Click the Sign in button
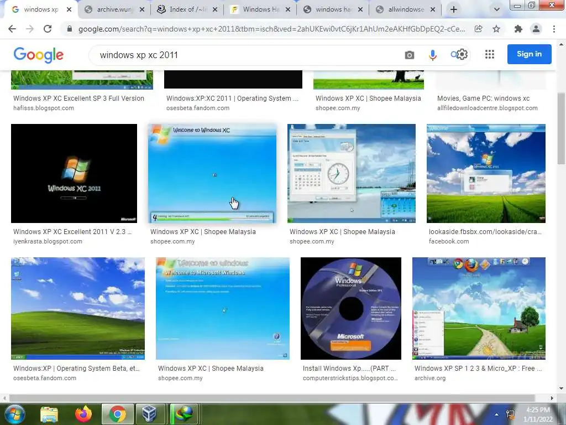 pyautogui.click(x=529, y=54)
